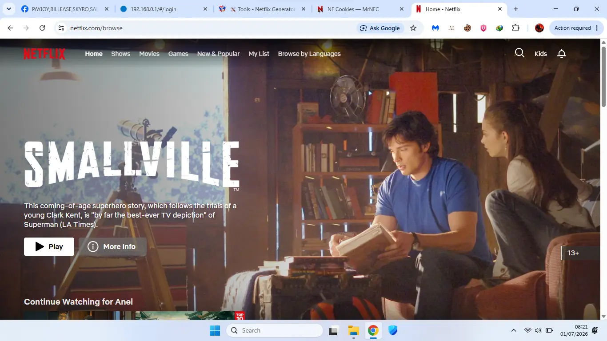The image size is (607, 341).
Task: Click the Chrome taskbar icon
Action: (373, 331)
